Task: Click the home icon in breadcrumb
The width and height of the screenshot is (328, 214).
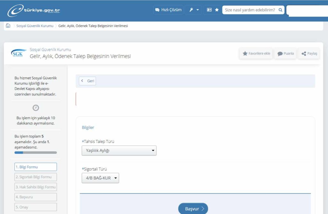Action: (8, 26)
